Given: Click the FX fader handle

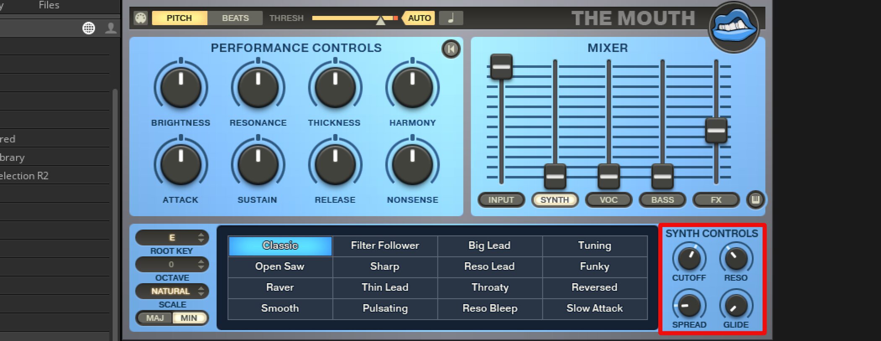Looking at the screenshot, I should click(x=716, y=130).
